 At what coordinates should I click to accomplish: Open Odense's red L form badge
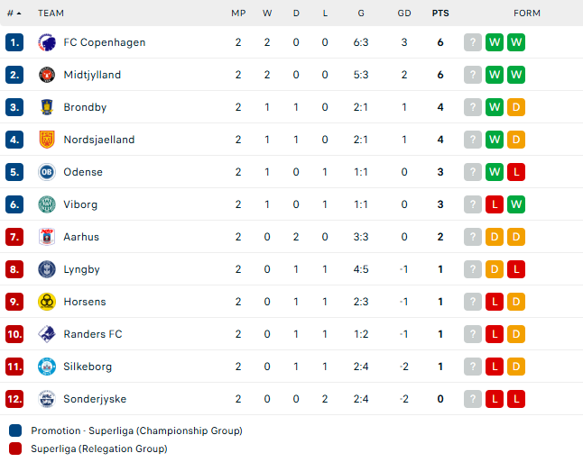(x=516, y=172)
